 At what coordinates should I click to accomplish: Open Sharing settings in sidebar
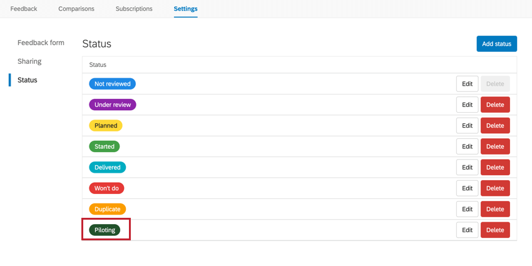pyautogui.click(x=29, y=61)
